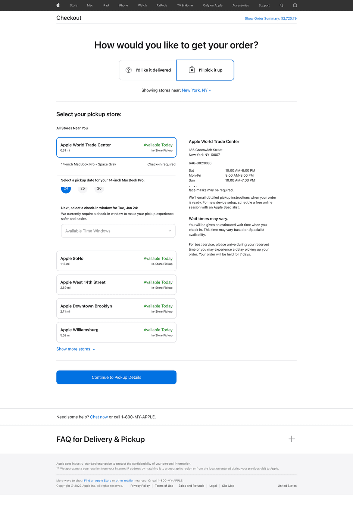Open the Mac menu item
This screenshot has width=353, height=508.
pos(90,5)
